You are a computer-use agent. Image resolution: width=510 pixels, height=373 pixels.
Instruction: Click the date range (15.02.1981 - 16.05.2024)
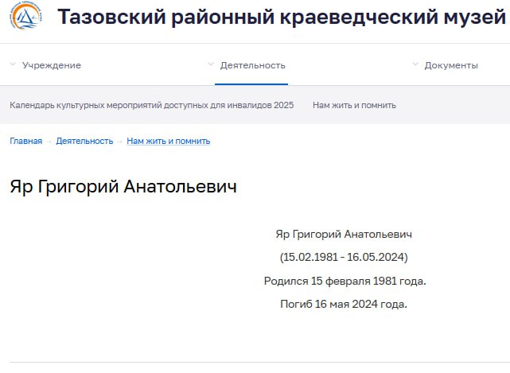(x=344, y=257)
